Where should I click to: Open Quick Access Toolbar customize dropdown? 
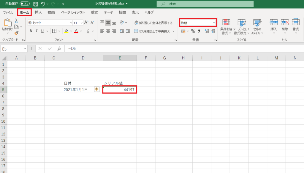point(63,4)
